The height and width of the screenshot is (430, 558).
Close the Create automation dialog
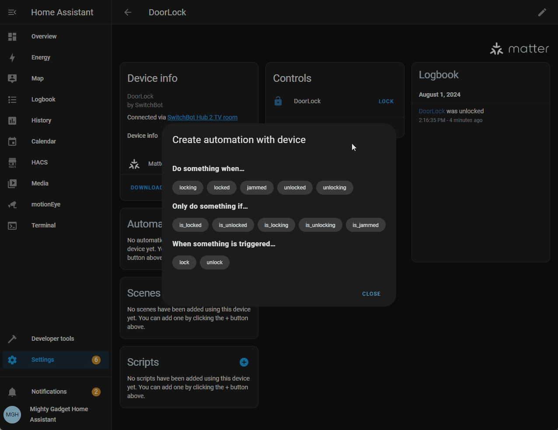coord(371,294)
